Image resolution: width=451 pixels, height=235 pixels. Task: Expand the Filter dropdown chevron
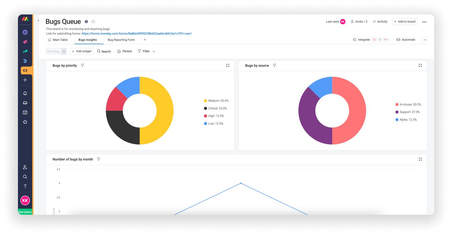tap(154, 52)
